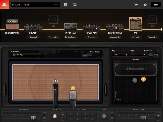Select the Tonestack module icon
This screenshot has width=163, height=122.
(71, 27)
